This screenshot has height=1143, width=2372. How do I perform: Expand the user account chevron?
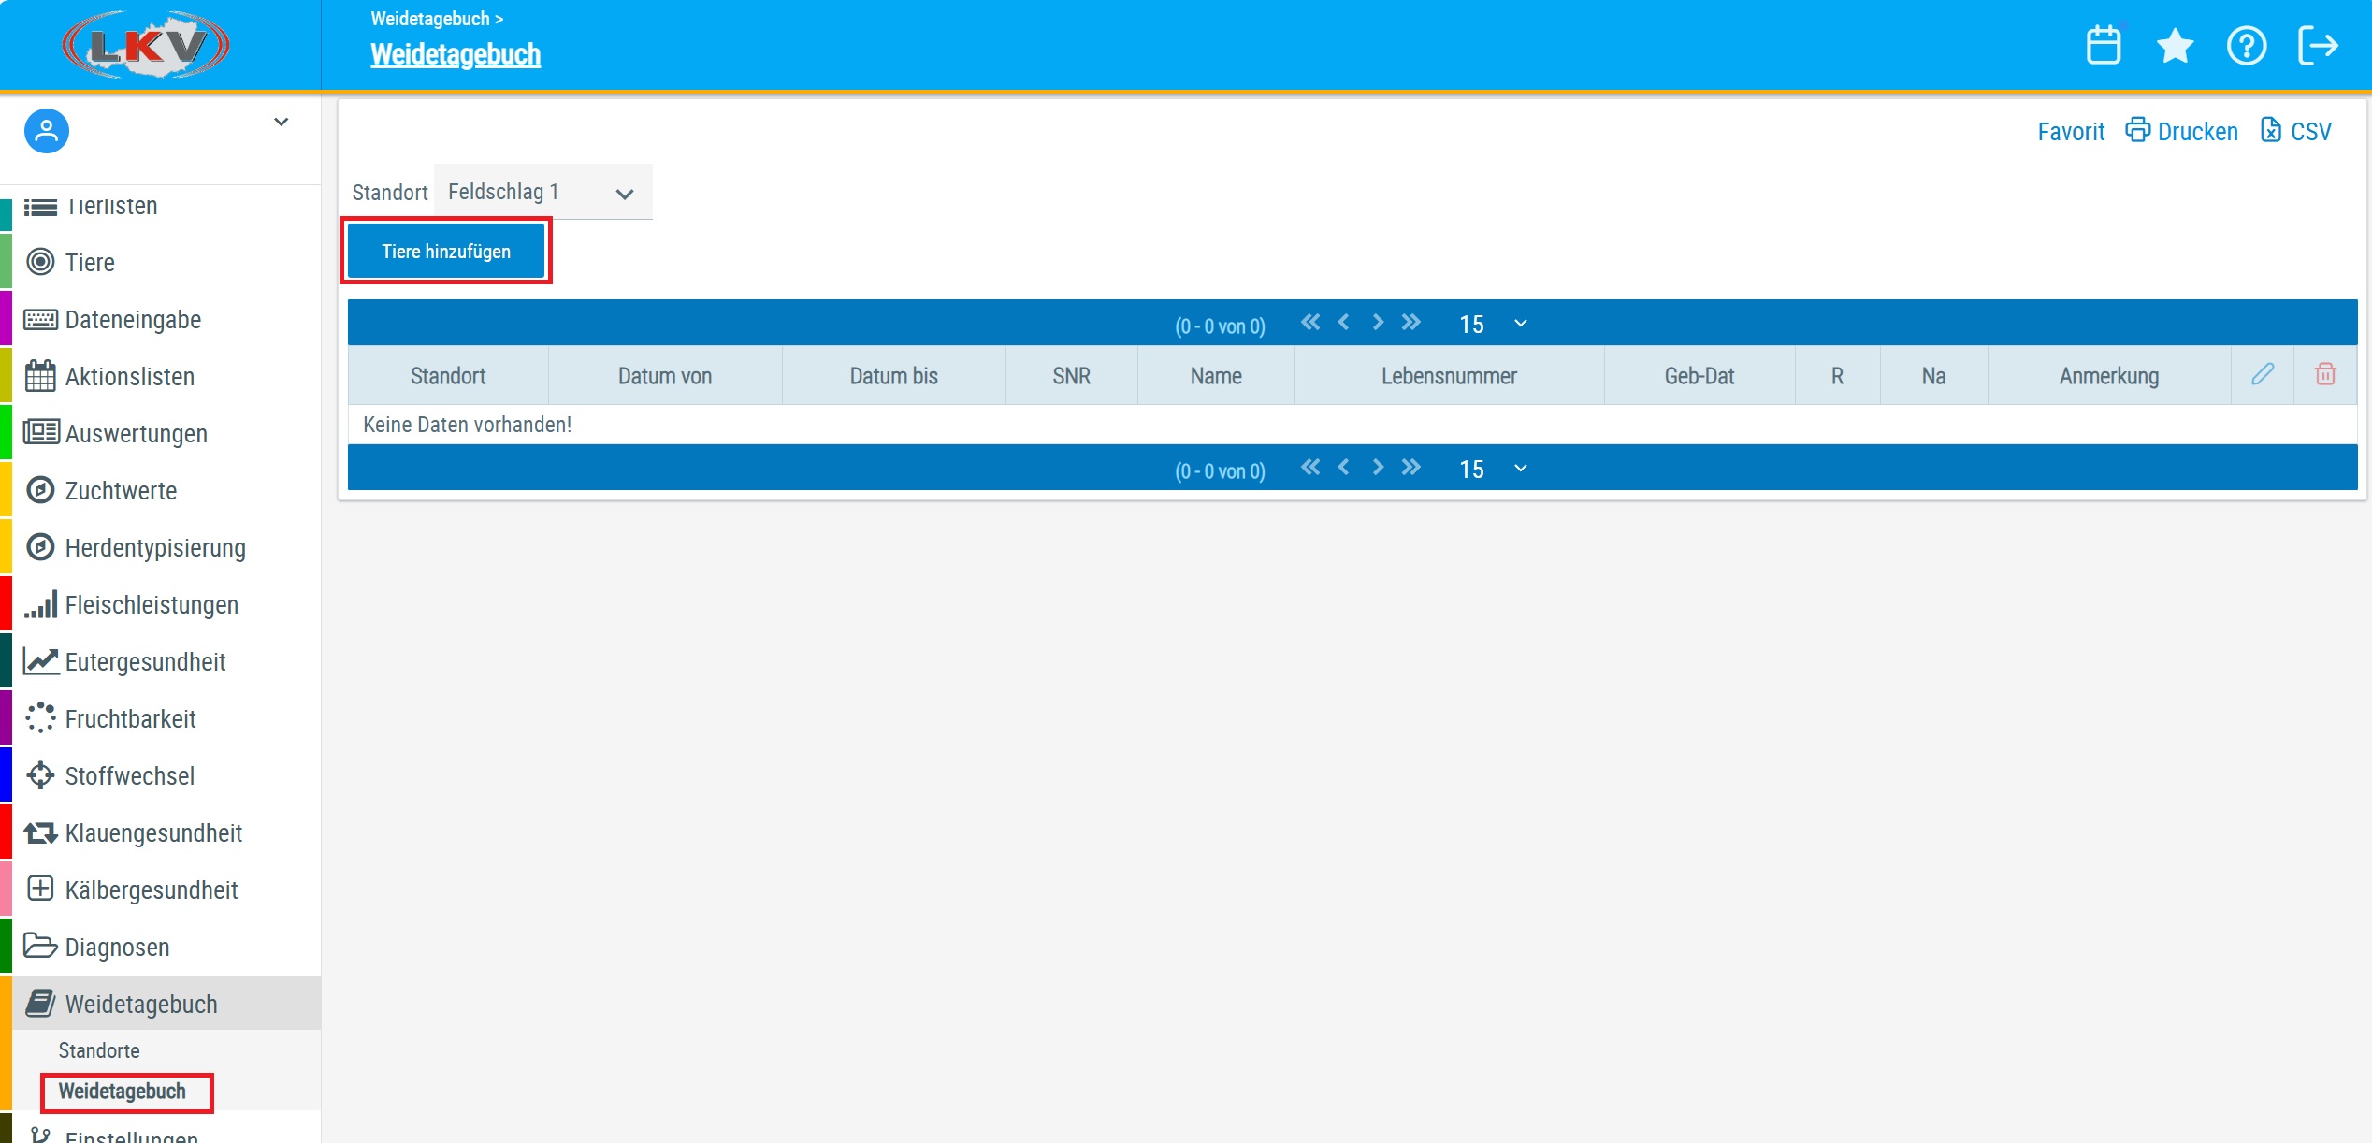tap(281, 123)
